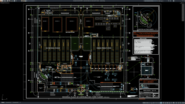Toggle annotation objects visibility icon
The width and height of the screenshot is (185, 104).
pos(166,103)
